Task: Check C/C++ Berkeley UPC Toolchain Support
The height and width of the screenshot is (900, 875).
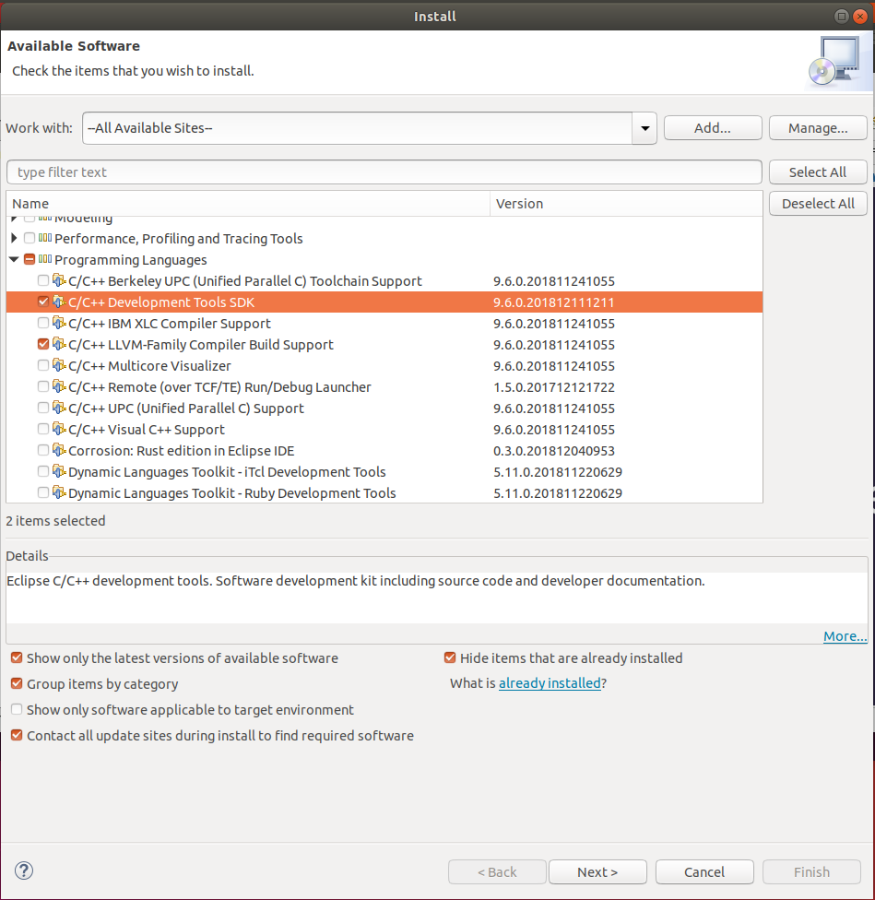Action: [x=43, y=280]
